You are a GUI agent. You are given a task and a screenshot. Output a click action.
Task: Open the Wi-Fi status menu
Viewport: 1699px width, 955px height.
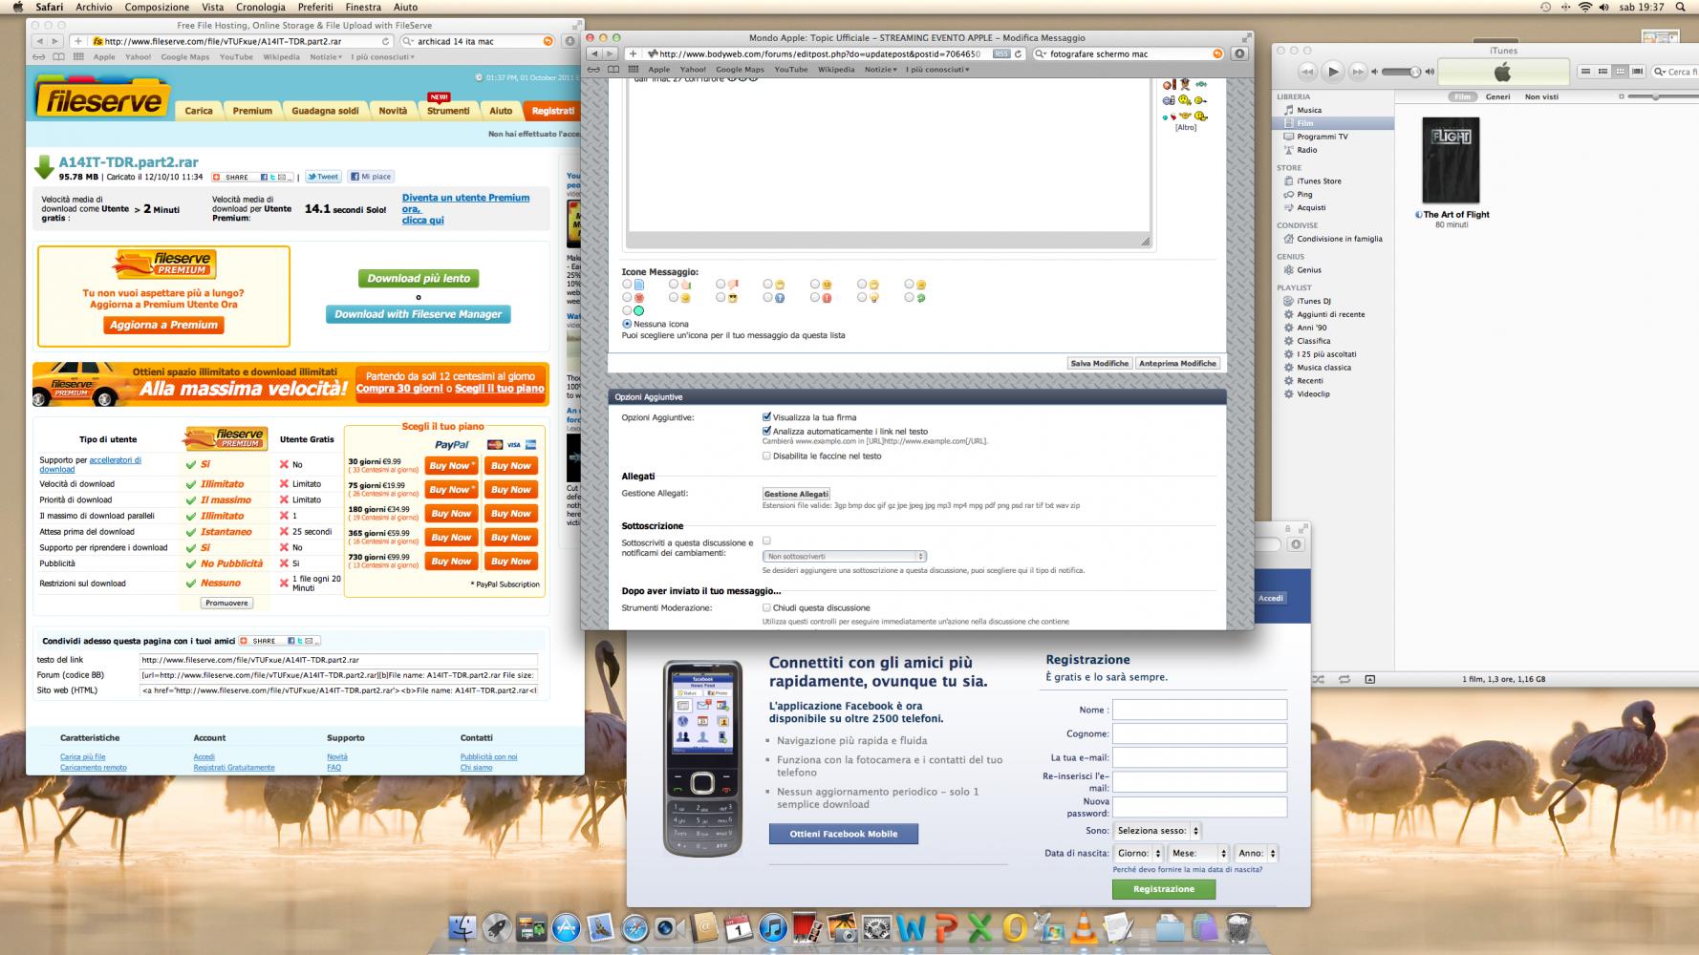1586,7
